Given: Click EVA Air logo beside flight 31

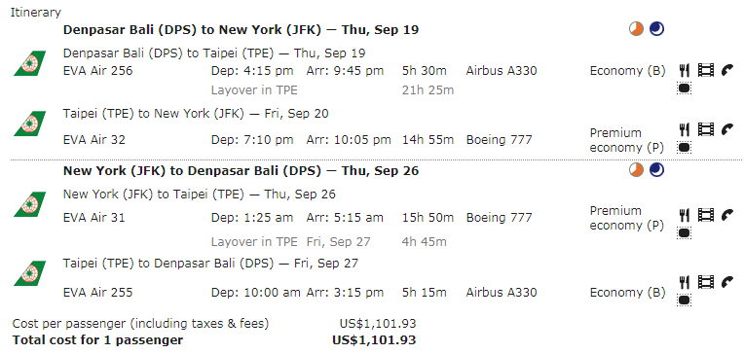Looking at the screenshot, I should point(29,204).
